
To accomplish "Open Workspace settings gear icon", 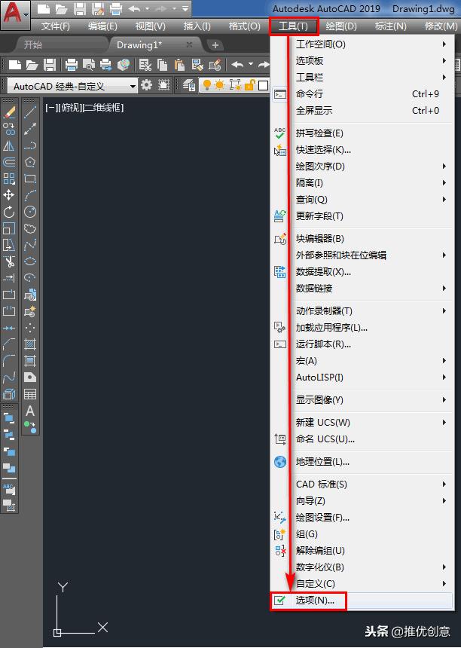I will pos(147,86).
